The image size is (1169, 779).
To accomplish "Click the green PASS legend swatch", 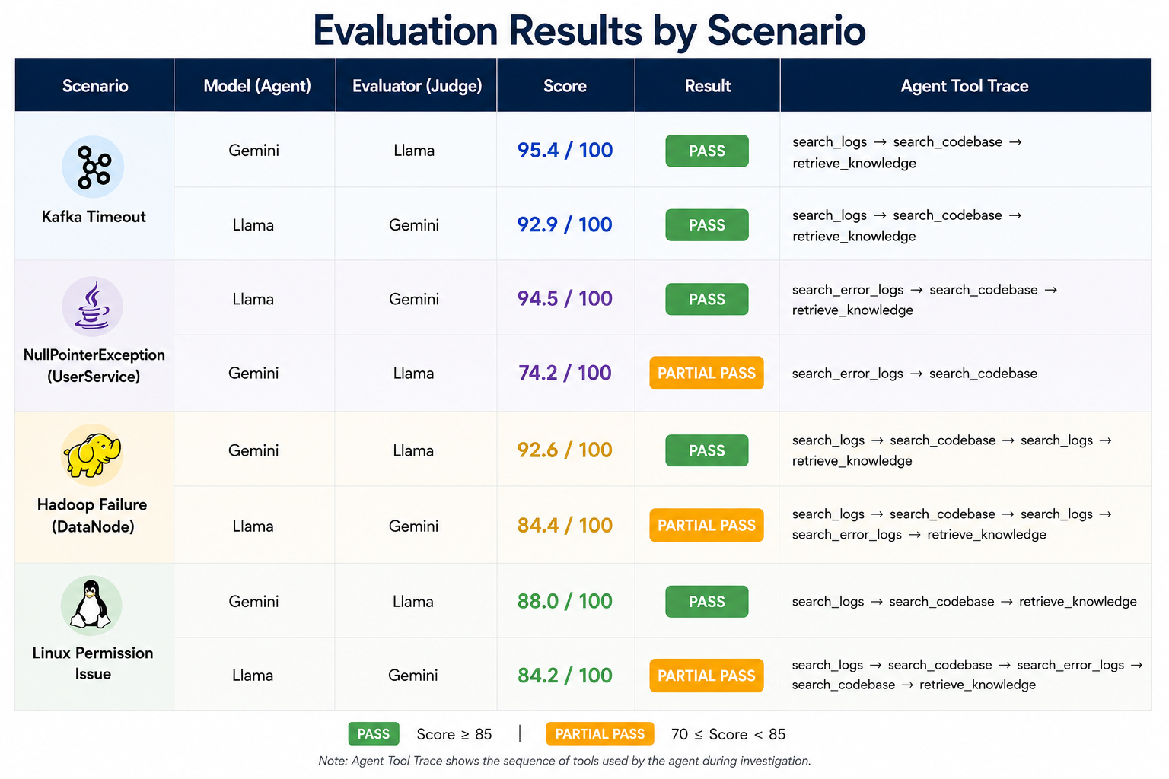I will point(374,734).
